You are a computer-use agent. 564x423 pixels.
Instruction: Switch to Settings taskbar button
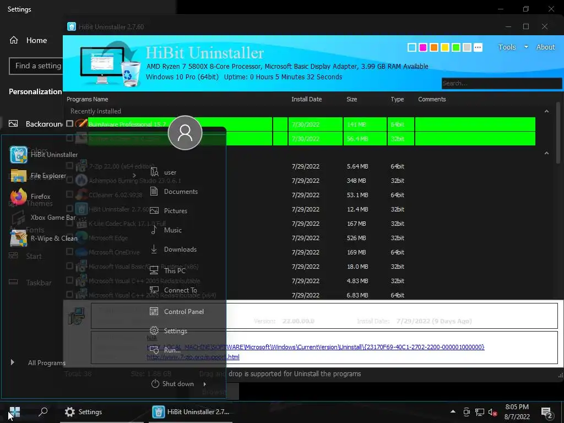point(102,412)
